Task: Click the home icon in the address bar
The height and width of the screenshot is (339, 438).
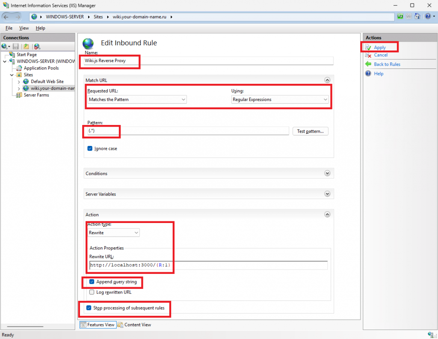Action: (x=417, y=17)
